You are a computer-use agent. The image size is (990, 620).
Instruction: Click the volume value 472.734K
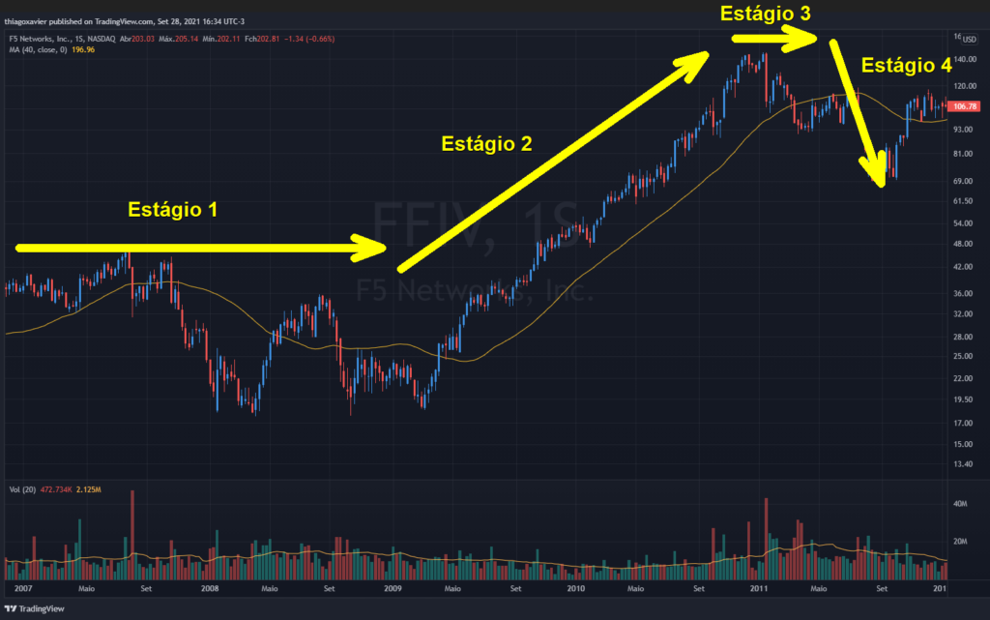click(x=56, y=489)
